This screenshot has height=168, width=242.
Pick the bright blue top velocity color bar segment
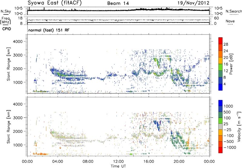tap(221, 103)
